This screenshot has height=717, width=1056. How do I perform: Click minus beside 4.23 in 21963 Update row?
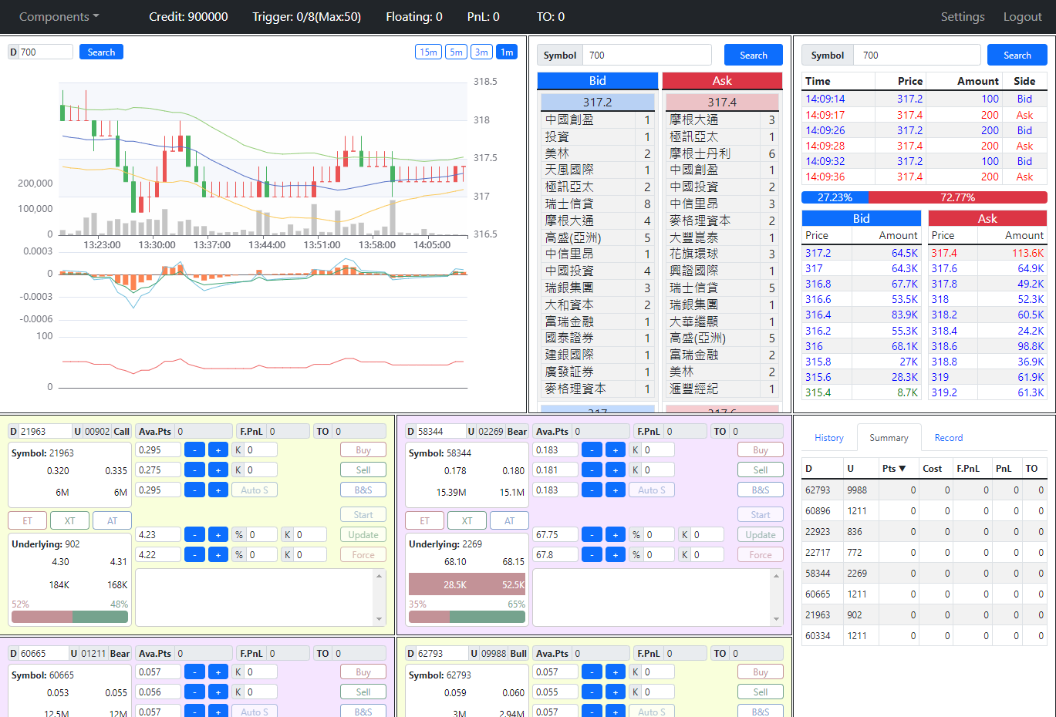[195, 535]
